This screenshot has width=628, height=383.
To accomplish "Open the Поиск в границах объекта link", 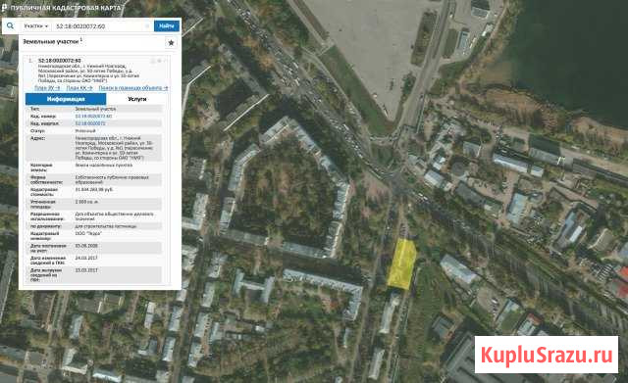I will coord(133,87).
